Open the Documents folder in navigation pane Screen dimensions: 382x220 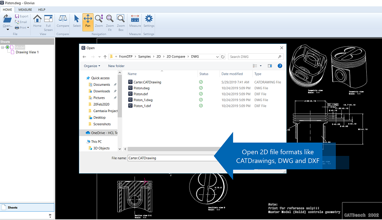point(102,85)
